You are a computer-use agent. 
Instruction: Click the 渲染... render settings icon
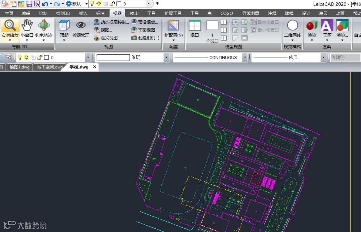[x=342, y=25]
